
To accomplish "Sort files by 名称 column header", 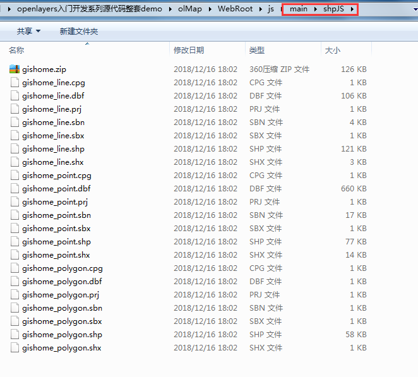I will coord(16,50).
